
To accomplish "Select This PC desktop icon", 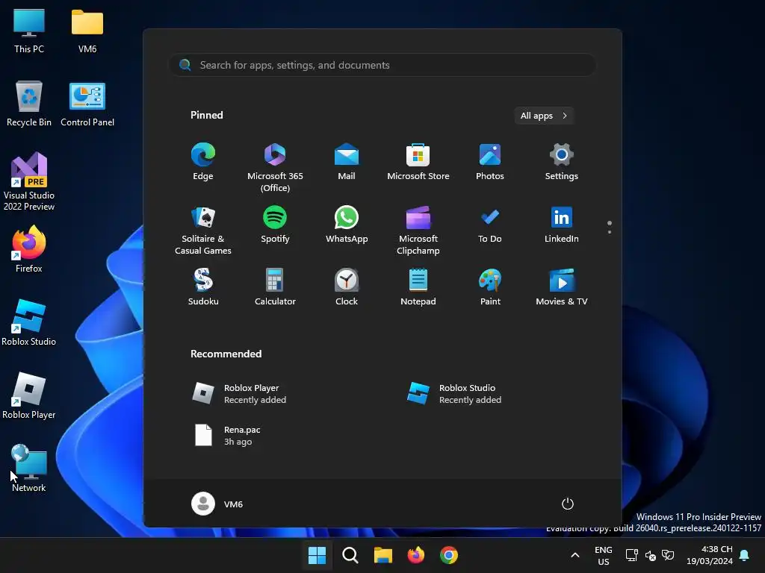I will (29, 31).
